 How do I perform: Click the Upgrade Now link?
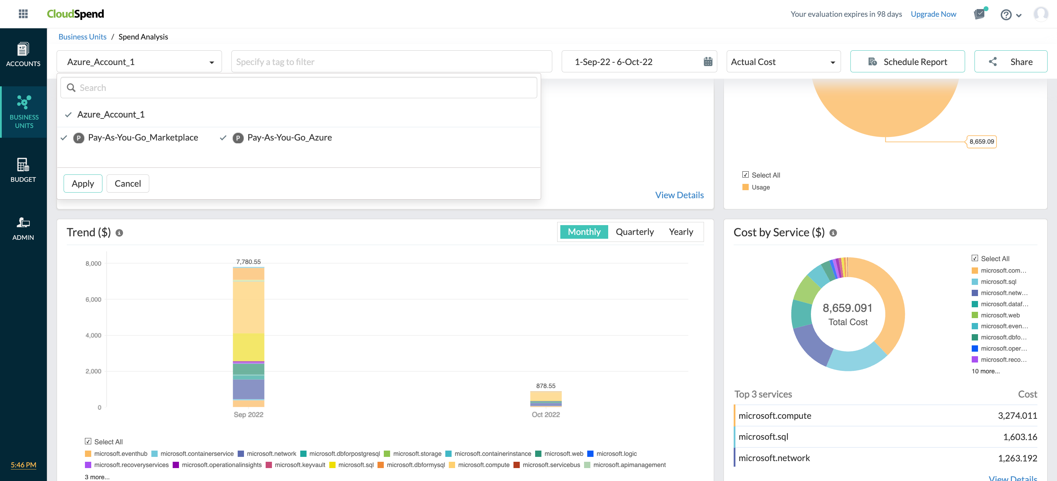(933, 14)
